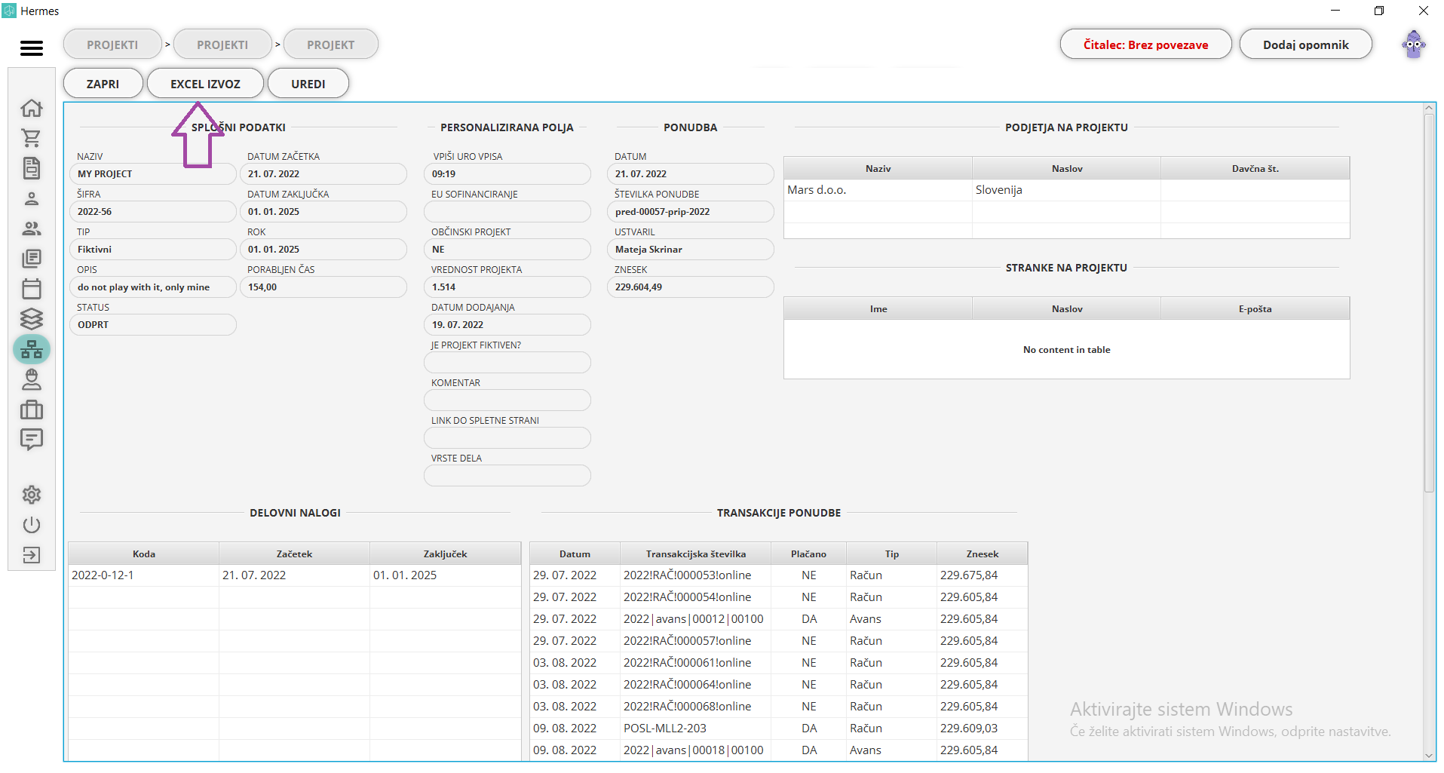This screenshot has width=1444, height=773.
Task: Click second PROJEKTI breadcrumb
Action: pyautogui.click(x=222, y=44)
